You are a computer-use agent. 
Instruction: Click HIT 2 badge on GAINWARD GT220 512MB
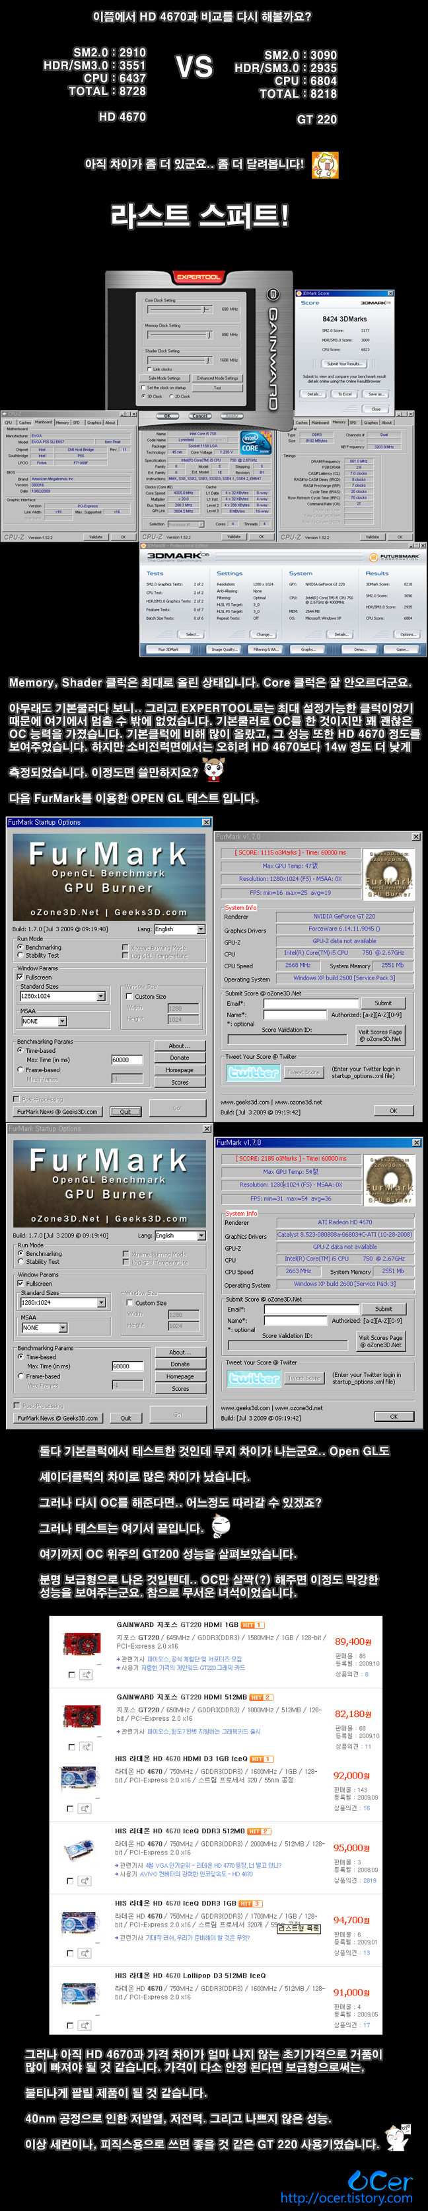pos(261,1697)
